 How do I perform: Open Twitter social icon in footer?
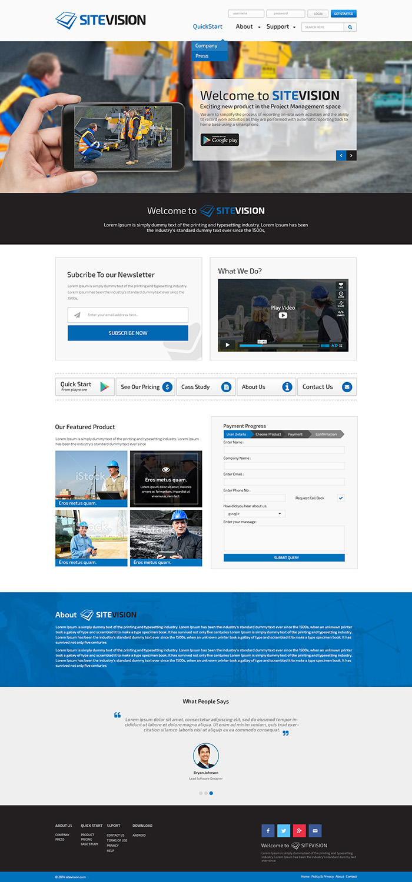pyautogui.click(x=284, y=831)
